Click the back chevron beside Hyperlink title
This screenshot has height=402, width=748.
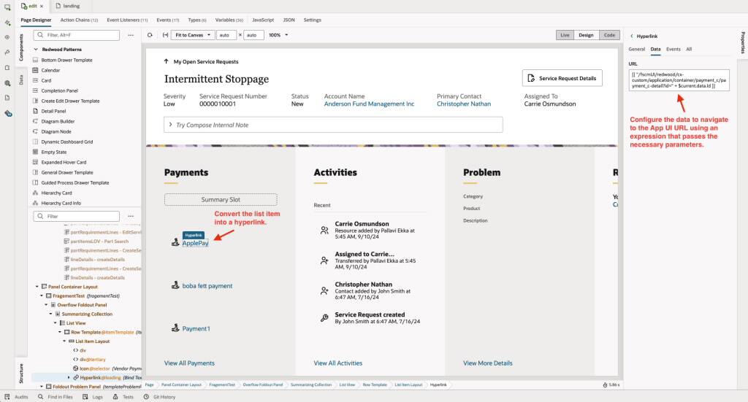tap(632, 36)
